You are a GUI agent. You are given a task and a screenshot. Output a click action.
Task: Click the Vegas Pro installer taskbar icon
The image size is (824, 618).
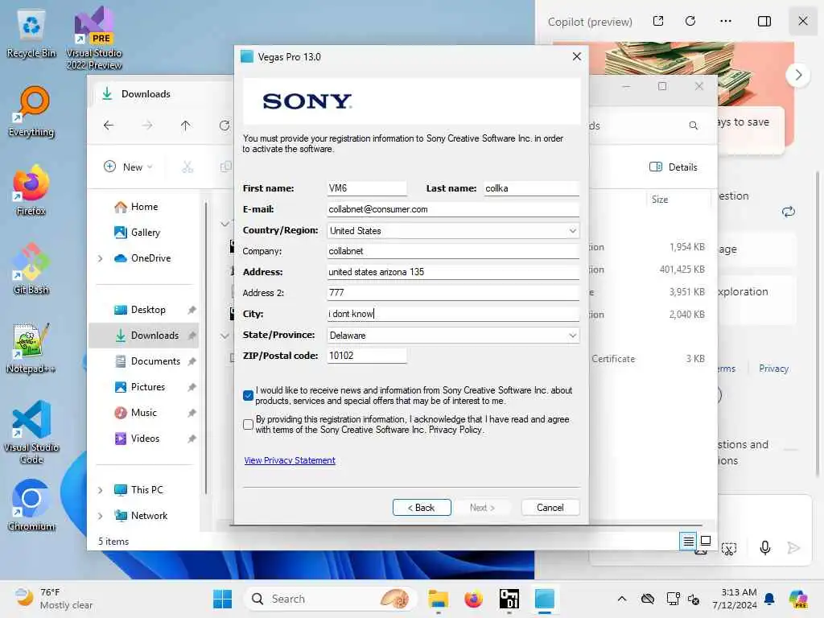[x=545, y=599]
